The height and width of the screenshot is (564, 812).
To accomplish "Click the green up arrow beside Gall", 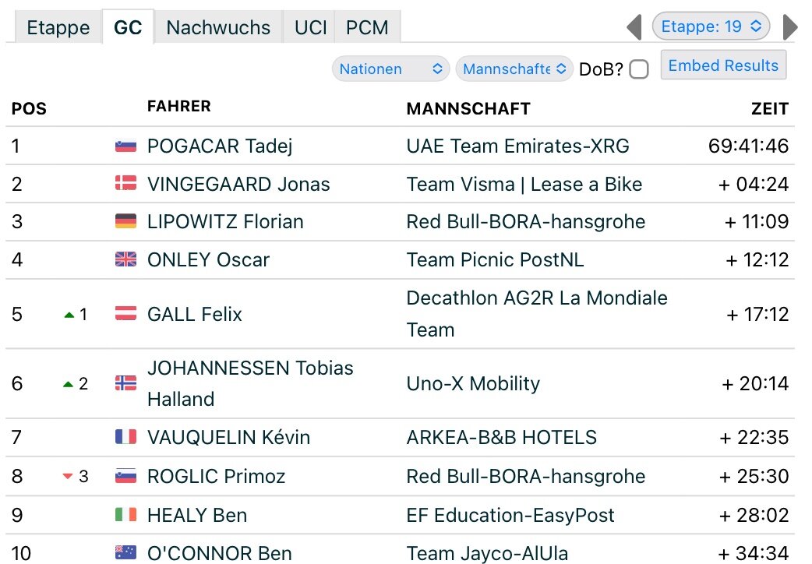I will pos(69,315).
